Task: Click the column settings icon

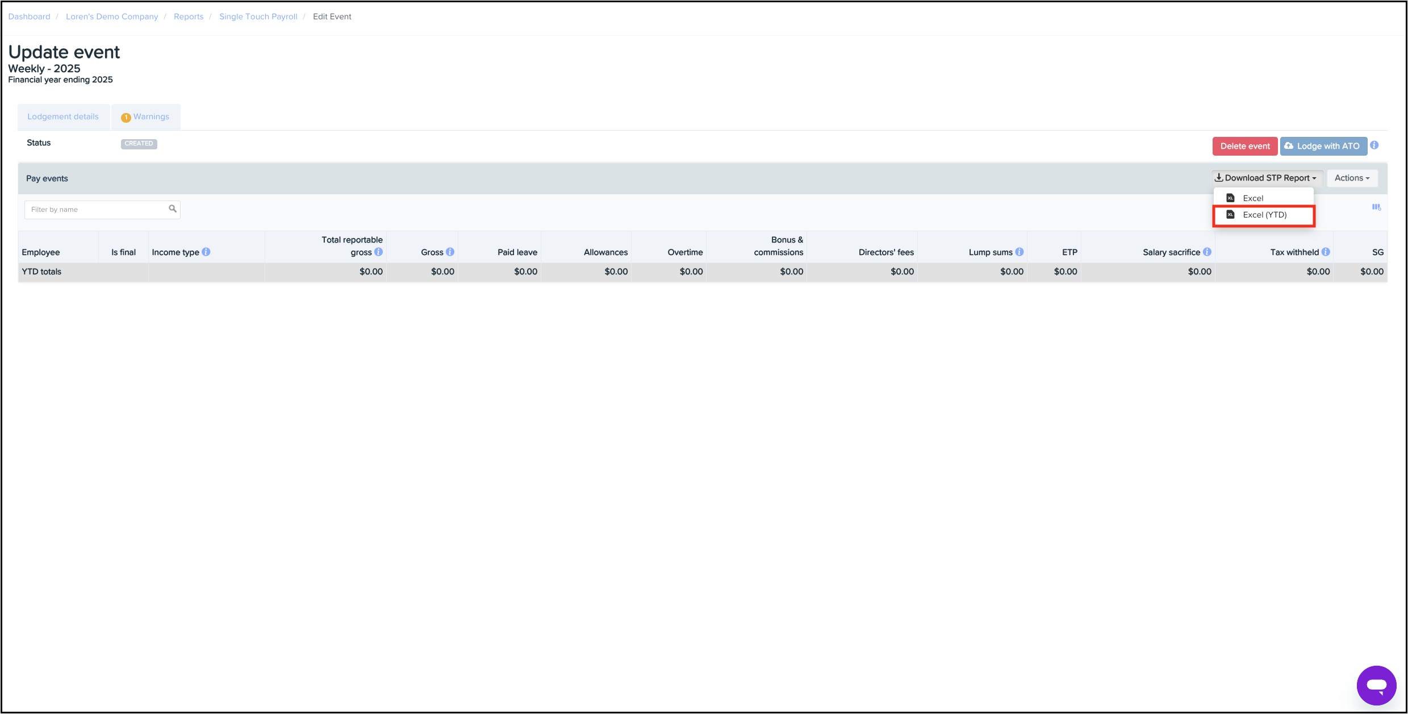Action: tap(1376, 208)
